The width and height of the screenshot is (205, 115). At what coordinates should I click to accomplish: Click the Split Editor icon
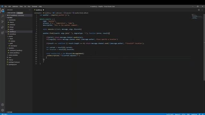click(x=199, y=10)
